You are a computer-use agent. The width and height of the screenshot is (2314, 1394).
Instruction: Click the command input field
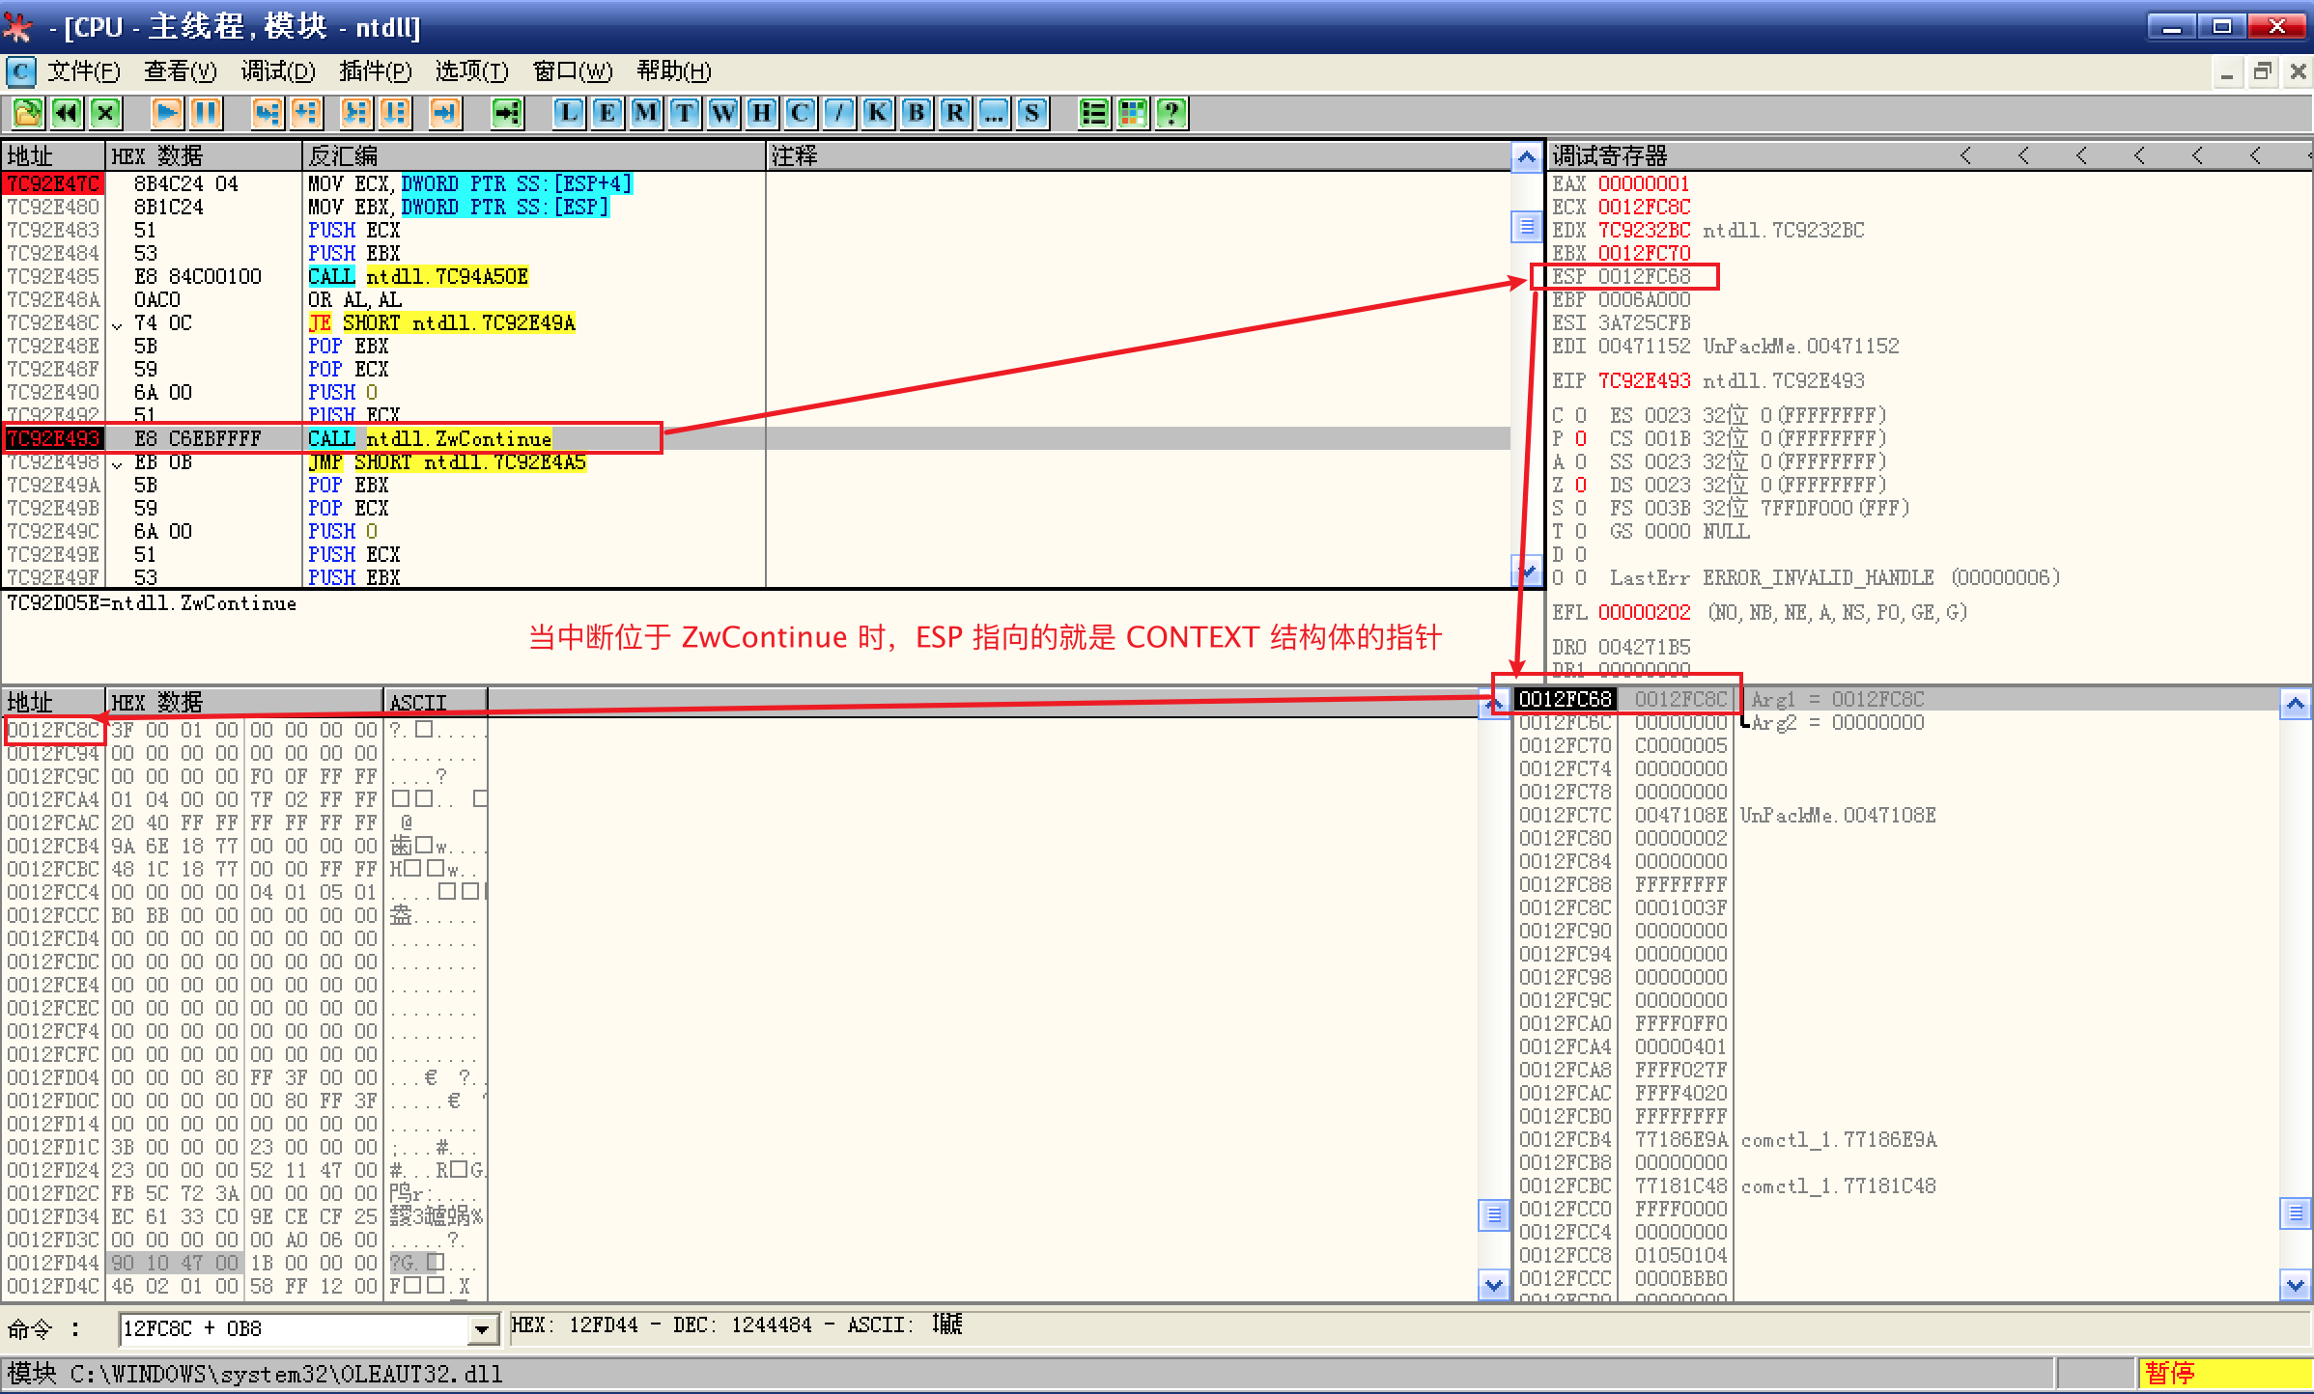[290, 1330]
